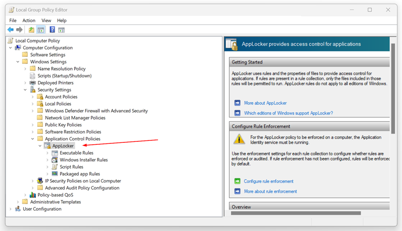Open the View menu
Screen dimensions: 402x231
click(x=46, y=20)
